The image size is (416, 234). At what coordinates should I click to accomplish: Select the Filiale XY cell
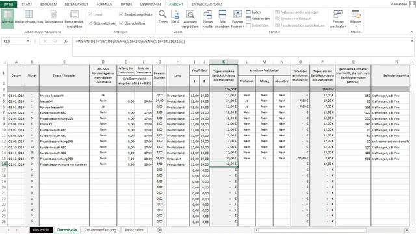64,124
